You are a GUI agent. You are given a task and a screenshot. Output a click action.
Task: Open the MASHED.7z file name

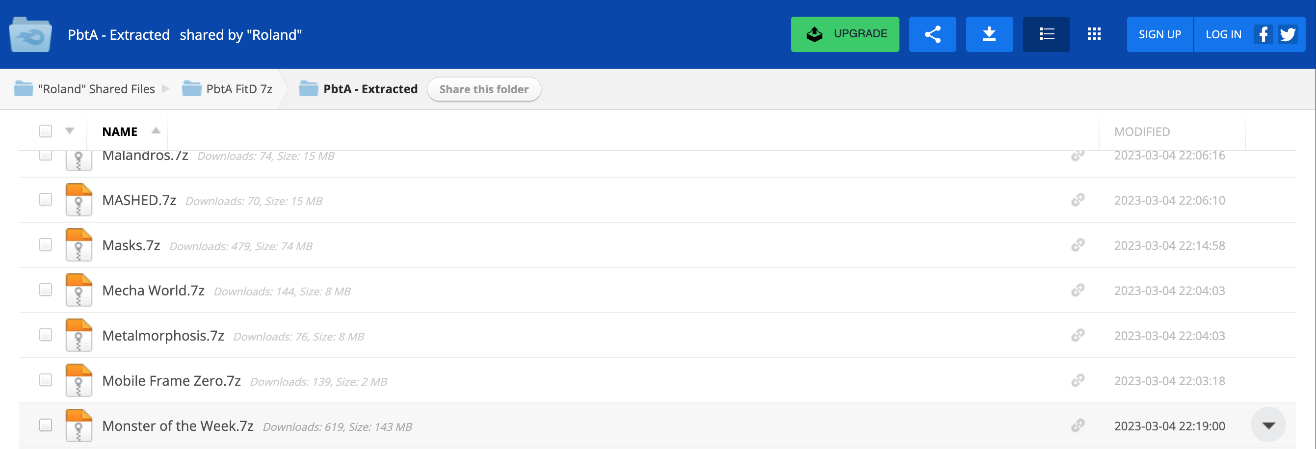click(x=139, y=200)
